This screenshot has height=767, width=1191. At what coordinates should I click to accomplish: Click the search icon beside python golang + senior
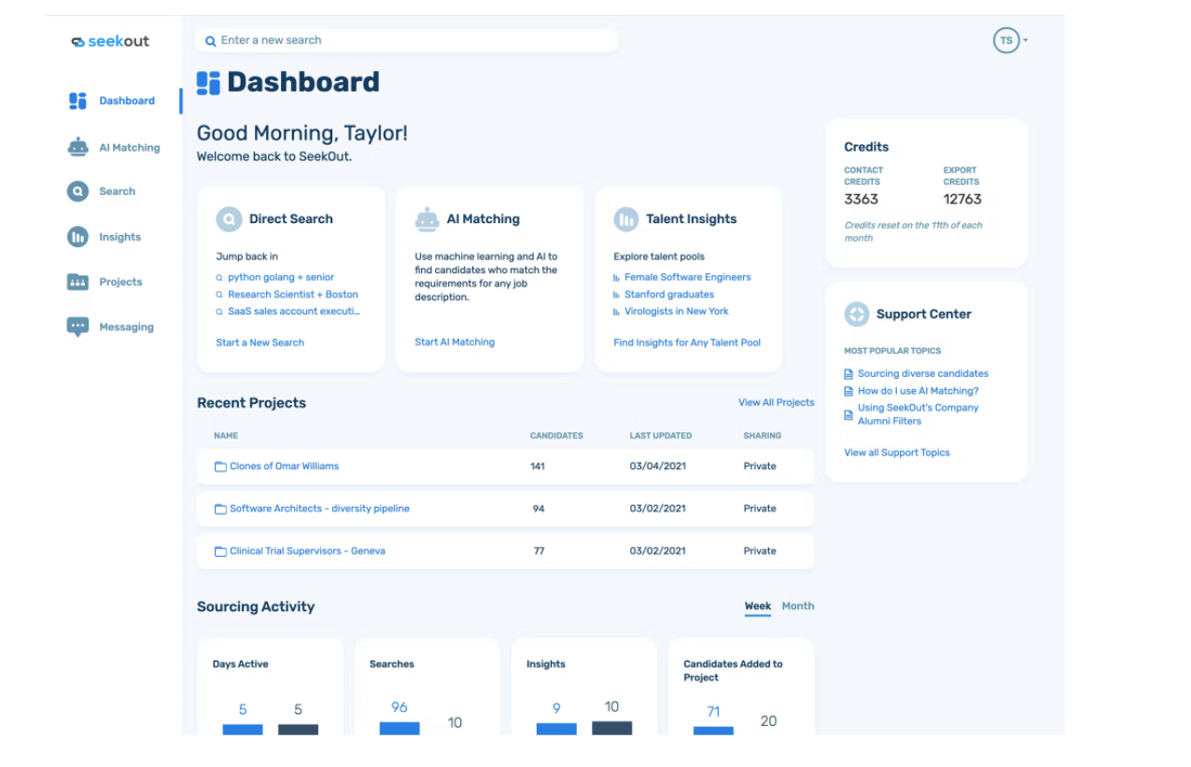(220, 278)
